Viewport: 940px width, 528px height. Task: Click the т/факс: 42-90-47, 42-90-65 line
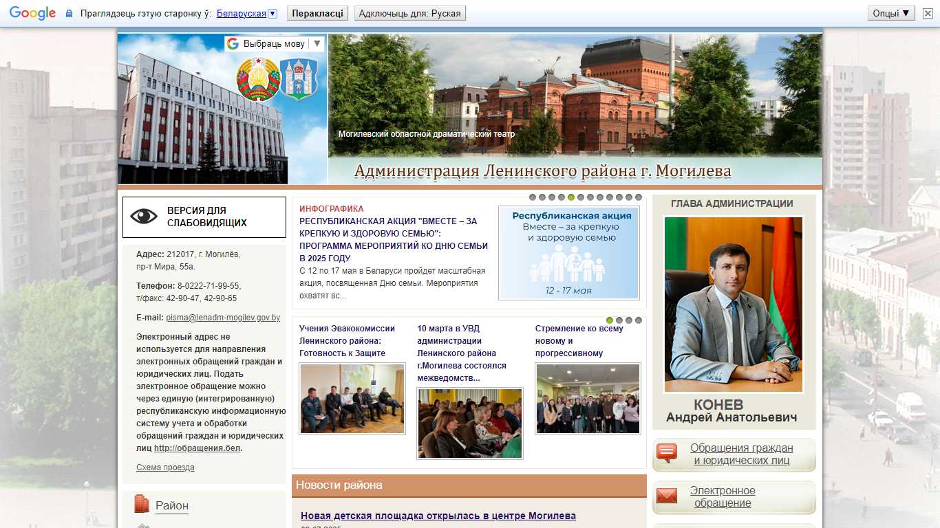(x=186, y=298)
